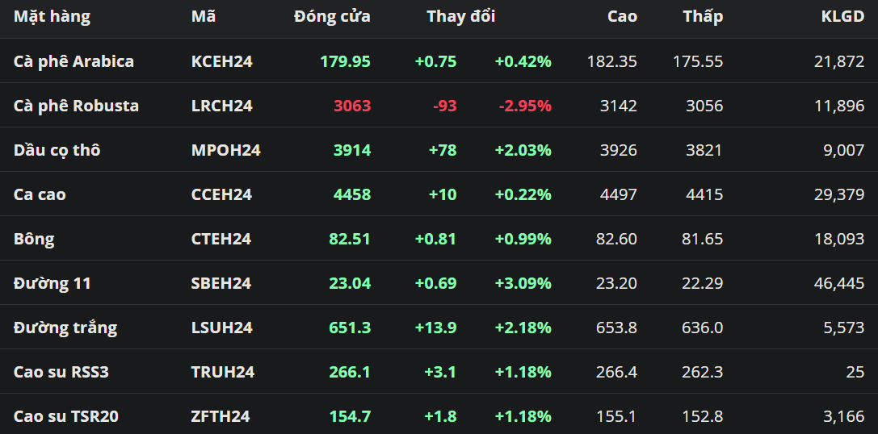
Task: Open the Ca cao commodity
Action: click(x=40, y=194)
